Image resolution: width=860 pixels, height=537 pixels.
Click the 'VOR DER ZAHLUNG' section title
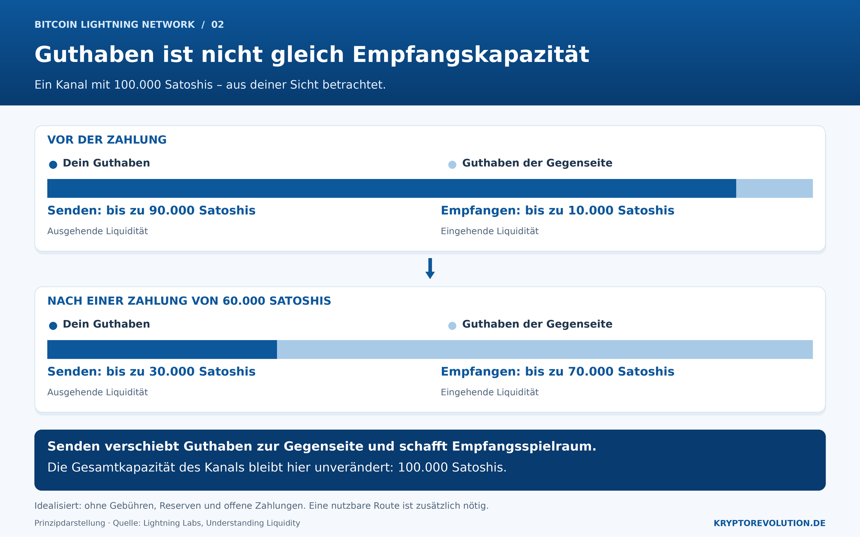[x=107, y=140]
